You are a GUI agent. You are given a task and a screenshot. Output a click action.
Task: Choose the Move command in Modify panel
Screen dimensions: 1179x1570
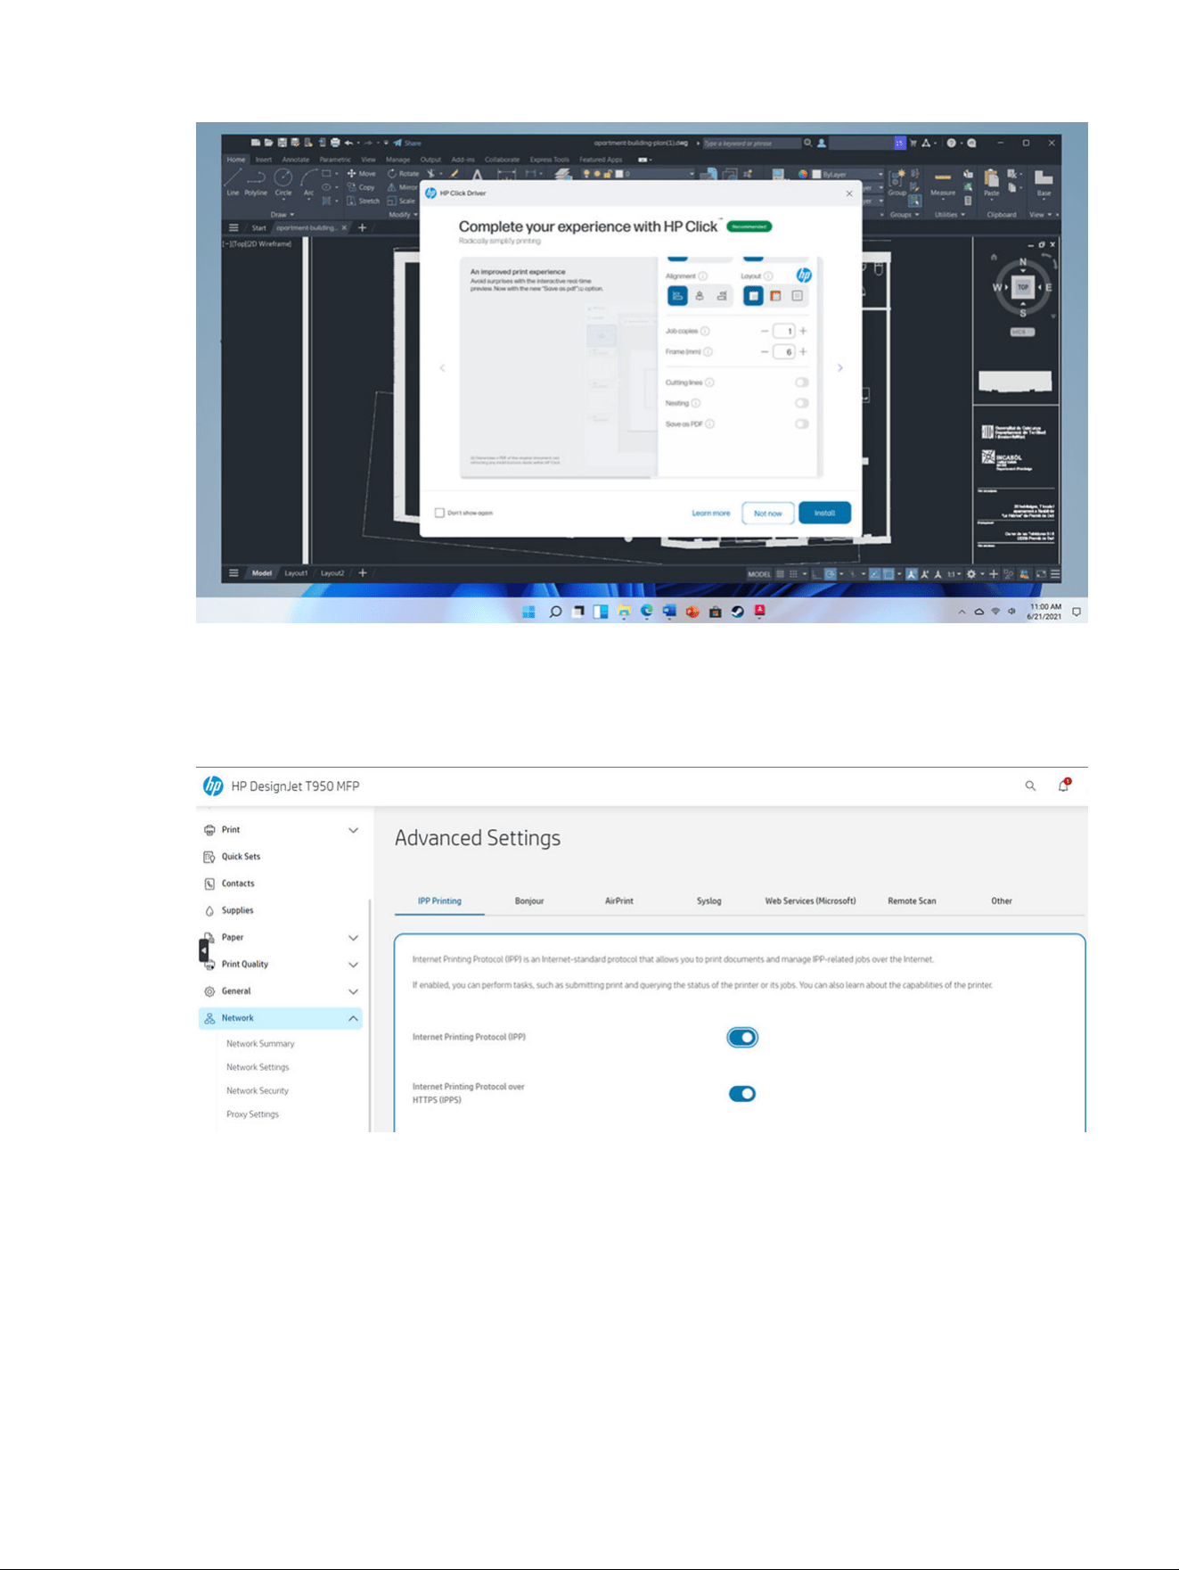click(361, 174)
